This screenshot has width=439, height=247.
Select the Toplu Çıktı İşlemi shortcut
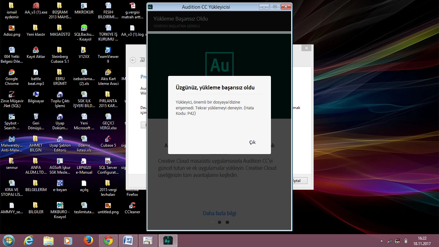pos(60,99)
